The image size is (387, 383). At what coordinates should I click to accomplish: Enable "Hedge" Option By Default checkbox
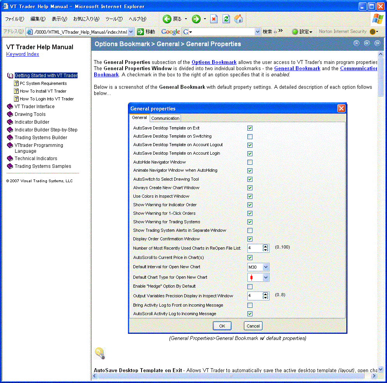pyautogui.click(x=250, y=286)
